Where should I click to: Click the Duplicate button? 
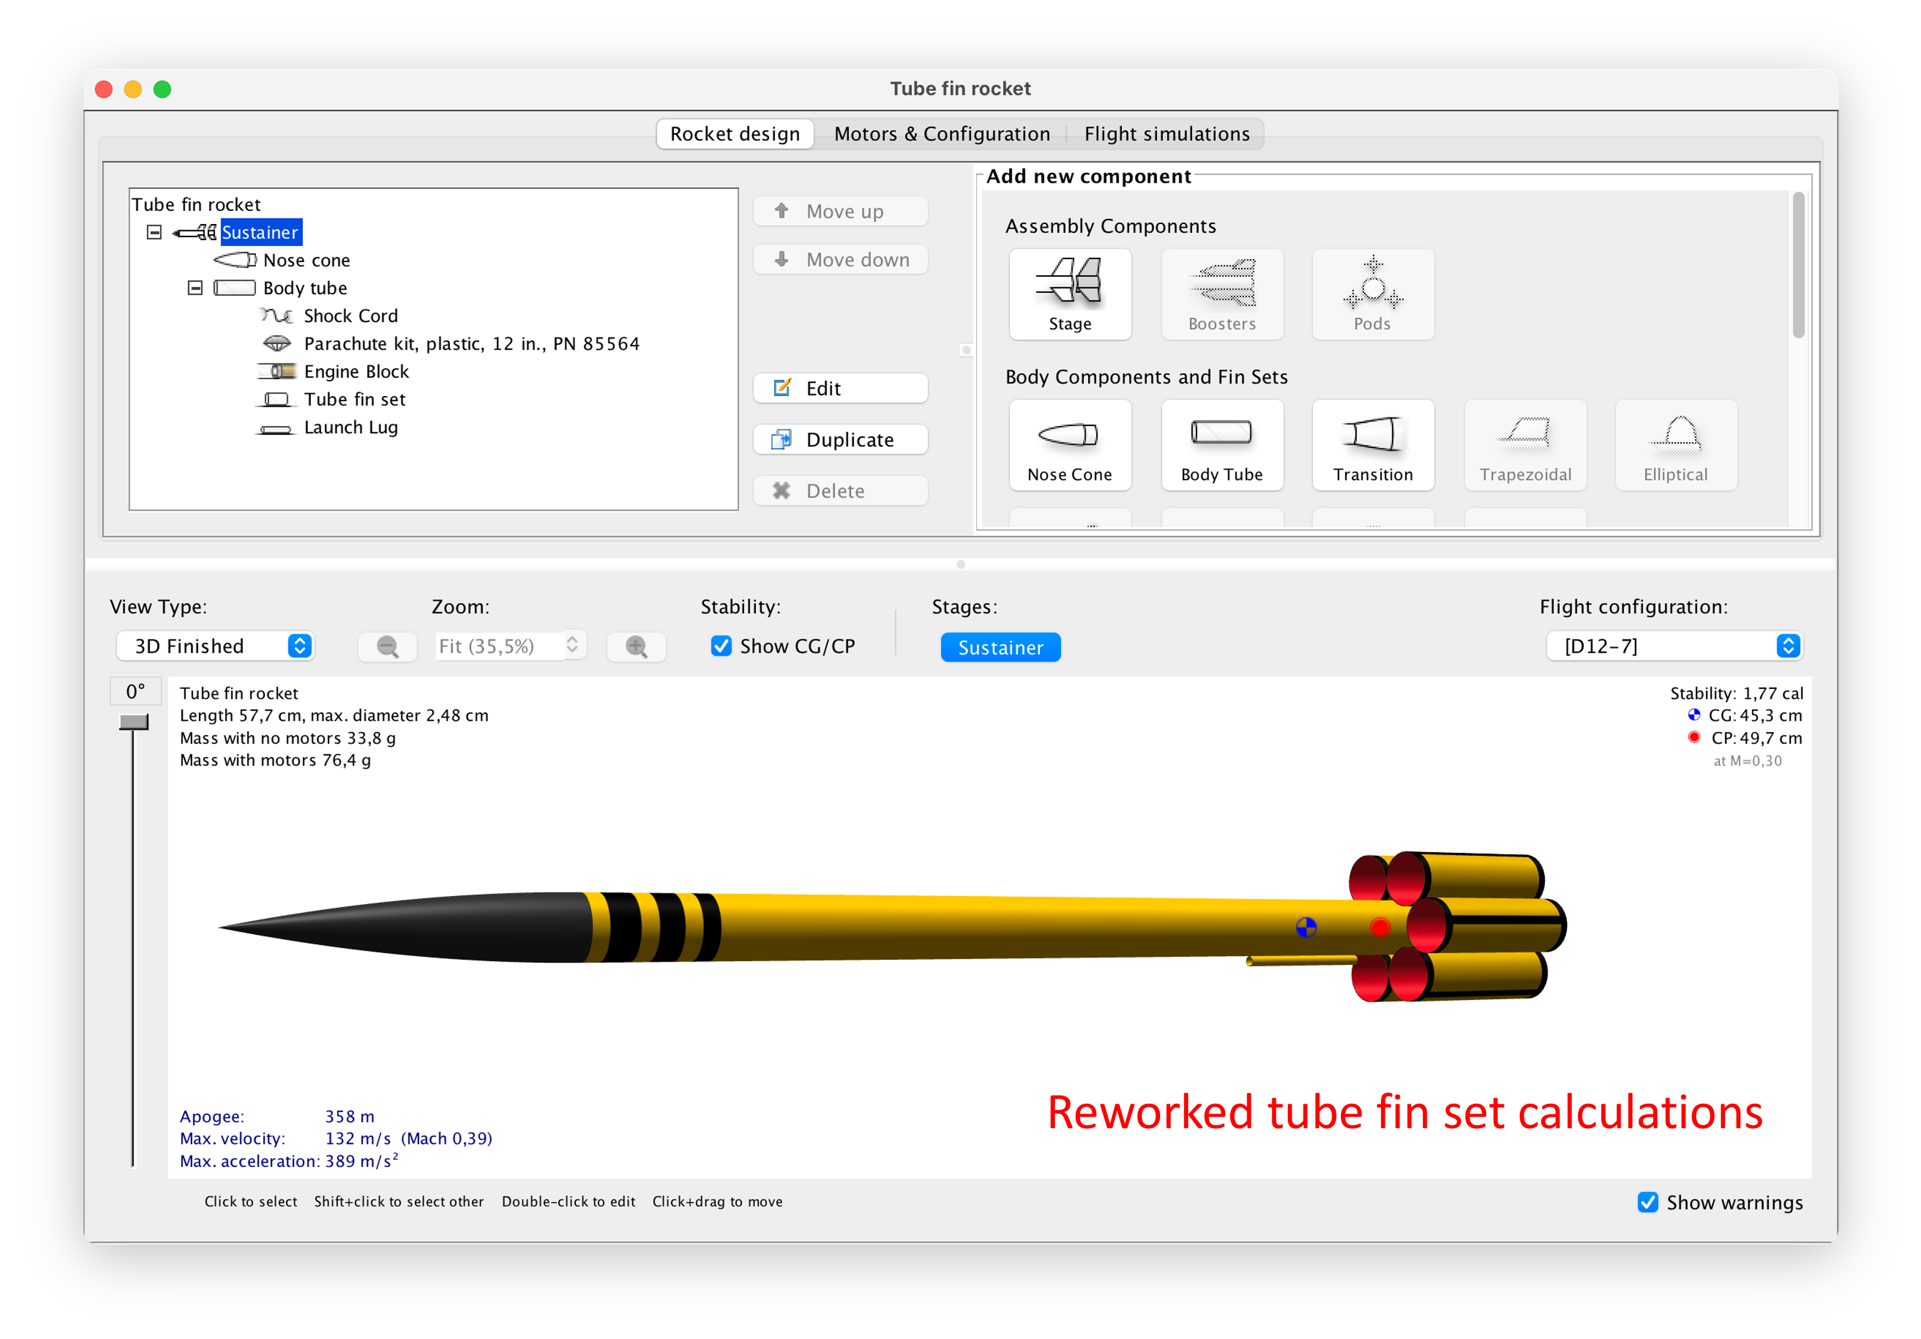840,440
